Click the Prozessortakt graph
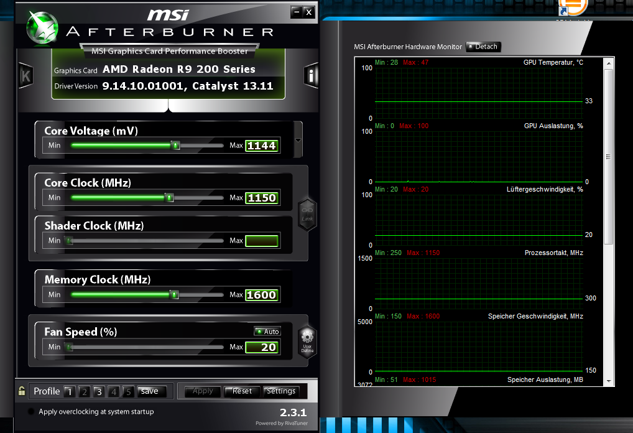Screen dimensions: 633x433 479,283
